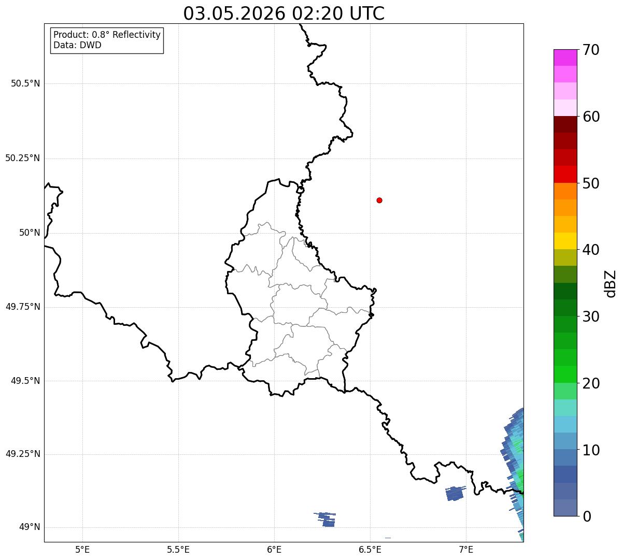
Task: Click the small blue radar echo near 6.25°E
Action: (x=325, y=519)
